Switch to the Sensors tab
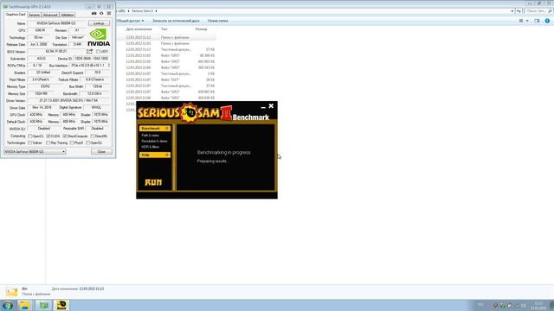The image size is (554, 311). pos(35,16)
